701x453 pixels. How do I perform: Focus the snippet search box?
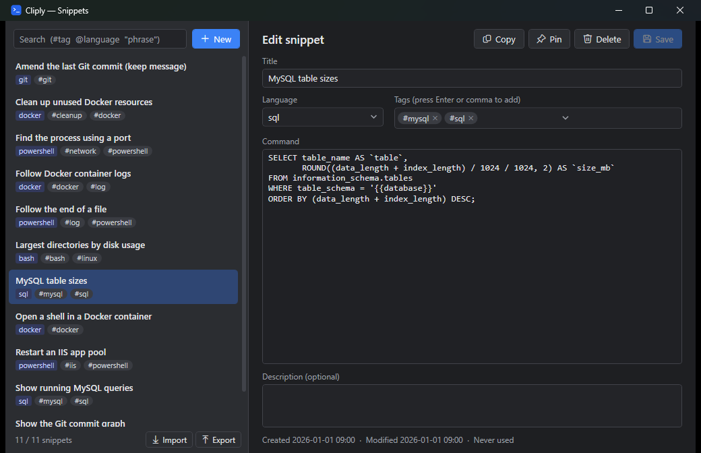pos(100,39)
